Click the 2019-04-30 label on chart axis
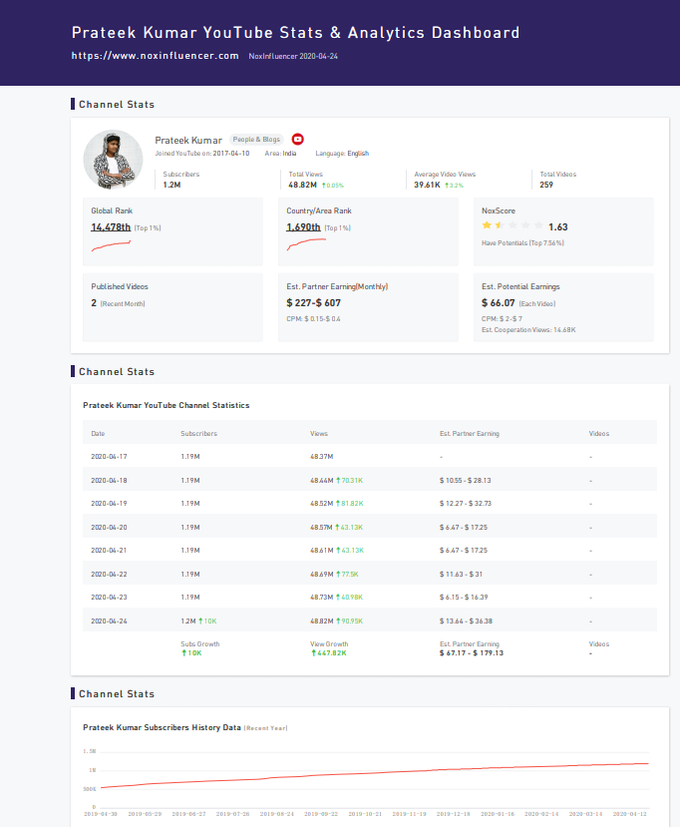The image size is (680, 827). [101, 814]
